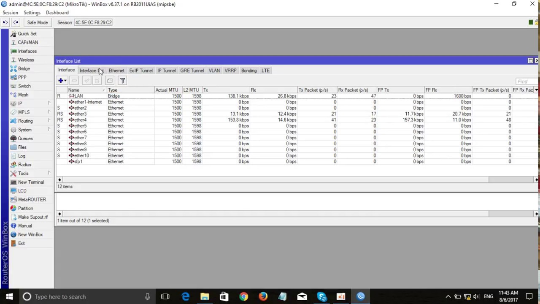
Task: Expand Tools submenu
Action: (49, 173)
